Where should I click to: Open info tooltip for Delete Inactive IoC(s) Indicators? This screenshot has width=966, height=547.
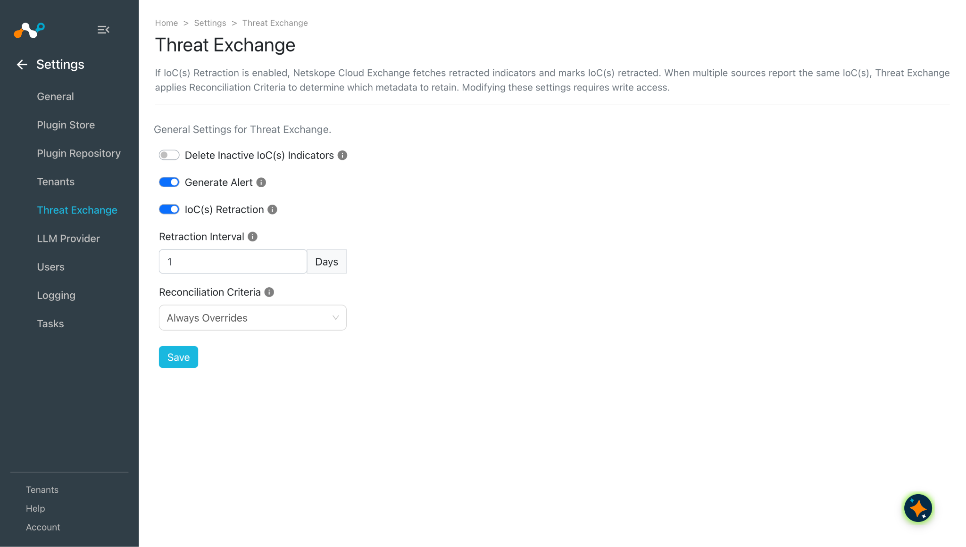[342, 155]
